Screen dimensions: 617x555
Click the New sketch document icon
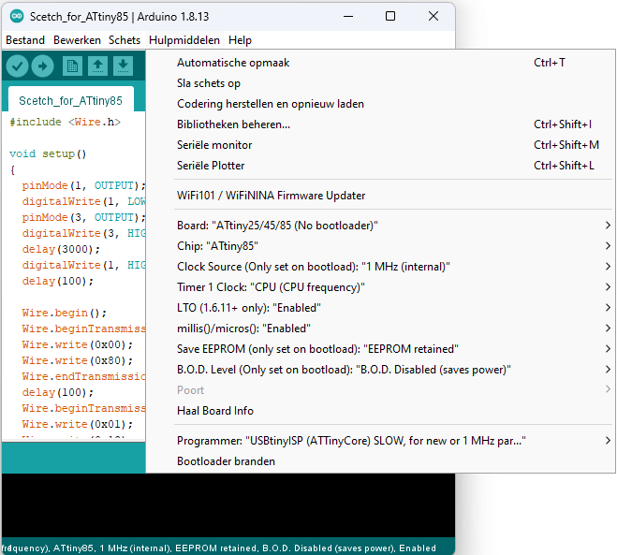click(x=72, y=66)
